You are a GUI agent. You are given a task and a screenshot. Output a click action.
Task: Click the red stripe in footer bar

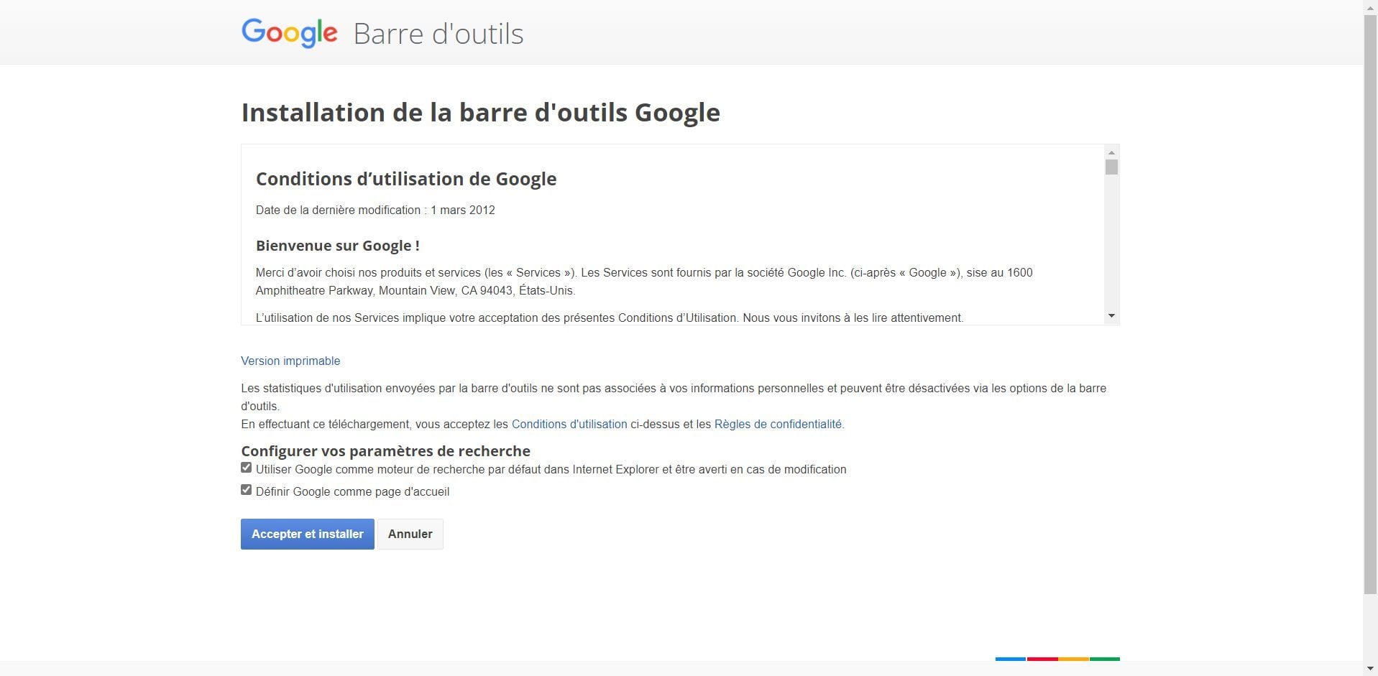[x=1042, y=659]
